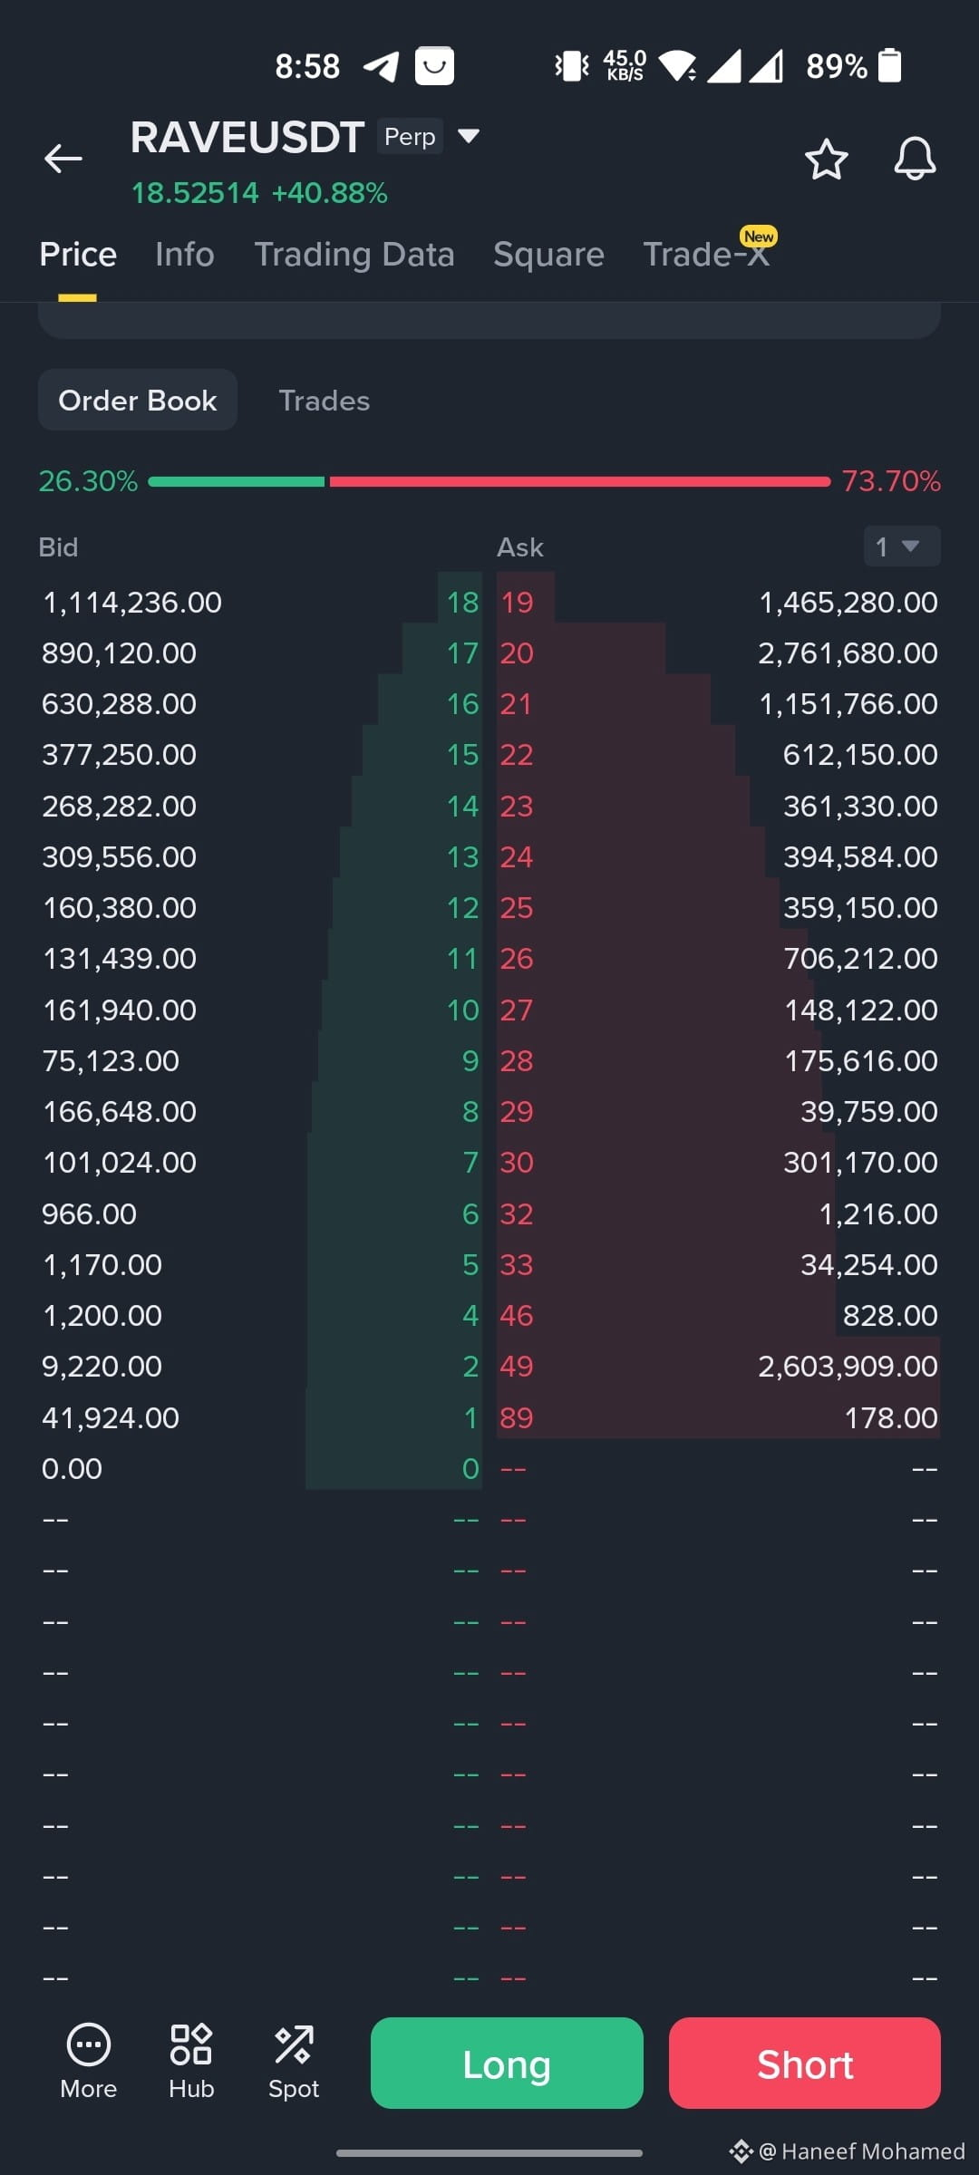
Task: Switch to the Trades tab
Action: 325,401
